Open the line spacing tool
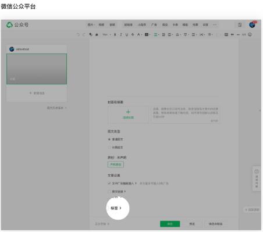263x232 pixels. point(210,35)
